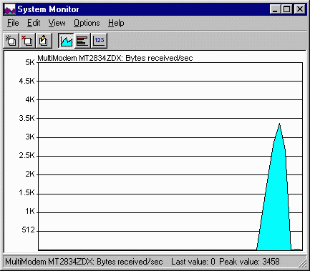Open the Edit menu

coord(34,23)
